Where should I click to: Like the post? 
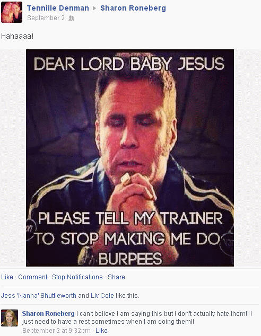tap(7, 277)
